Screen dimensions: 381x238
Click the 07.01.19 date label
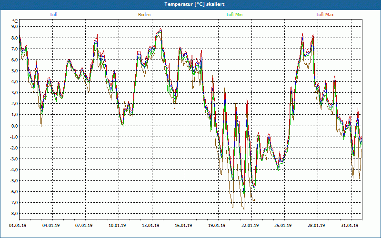pos(84,226)
